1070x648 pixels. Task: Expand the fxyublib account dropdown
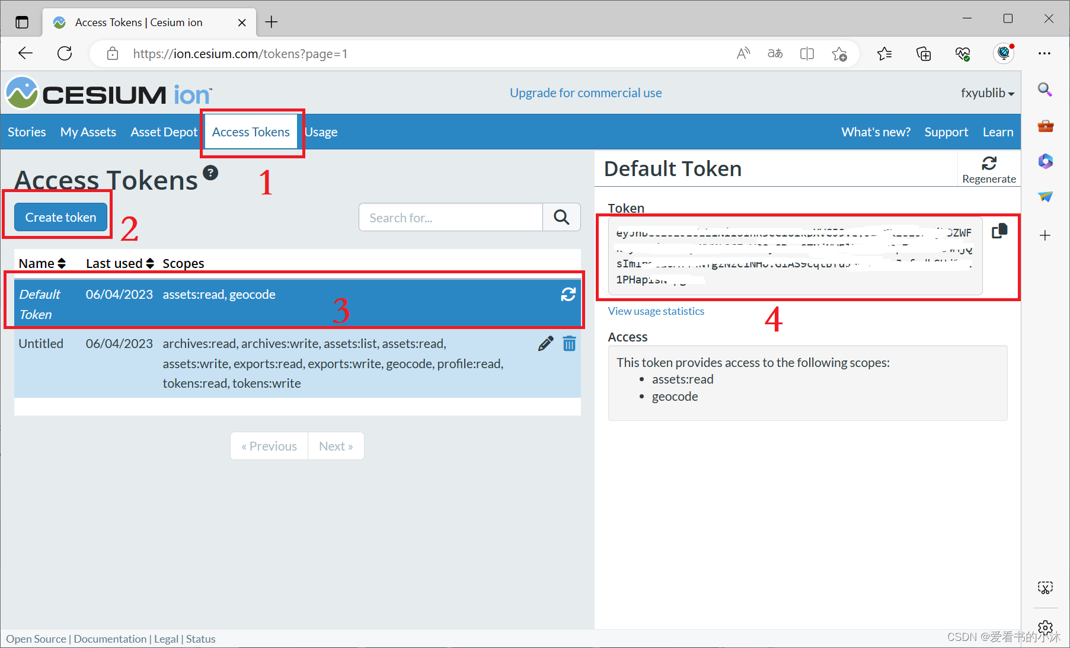pos(988,93)
